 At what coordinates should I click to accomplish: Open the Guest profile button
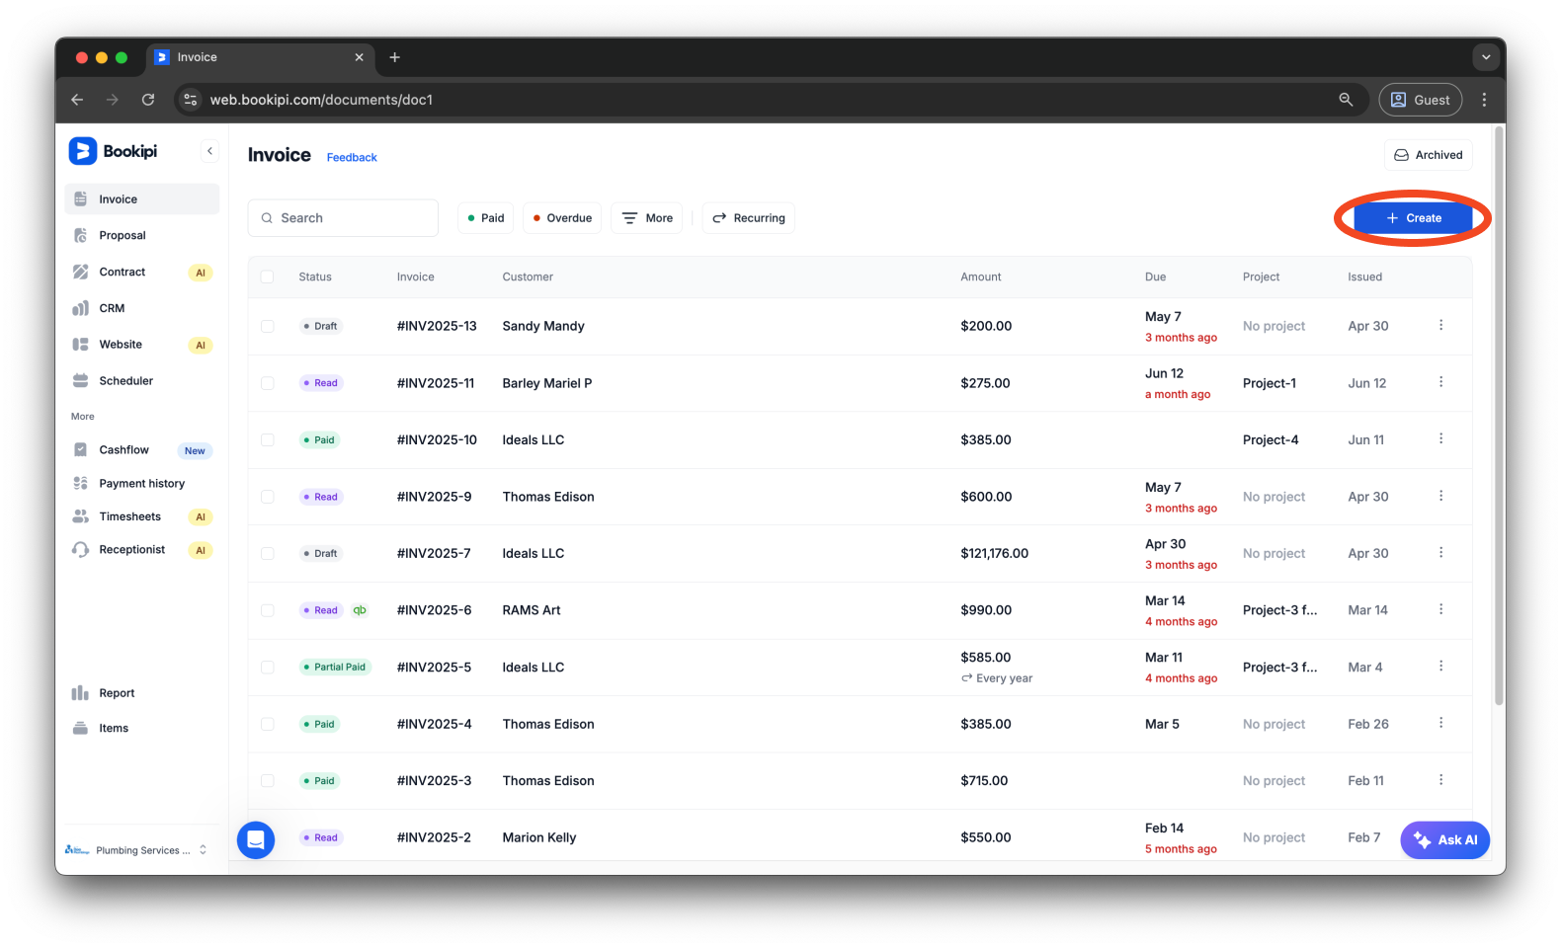click(x=1421, y=100)
